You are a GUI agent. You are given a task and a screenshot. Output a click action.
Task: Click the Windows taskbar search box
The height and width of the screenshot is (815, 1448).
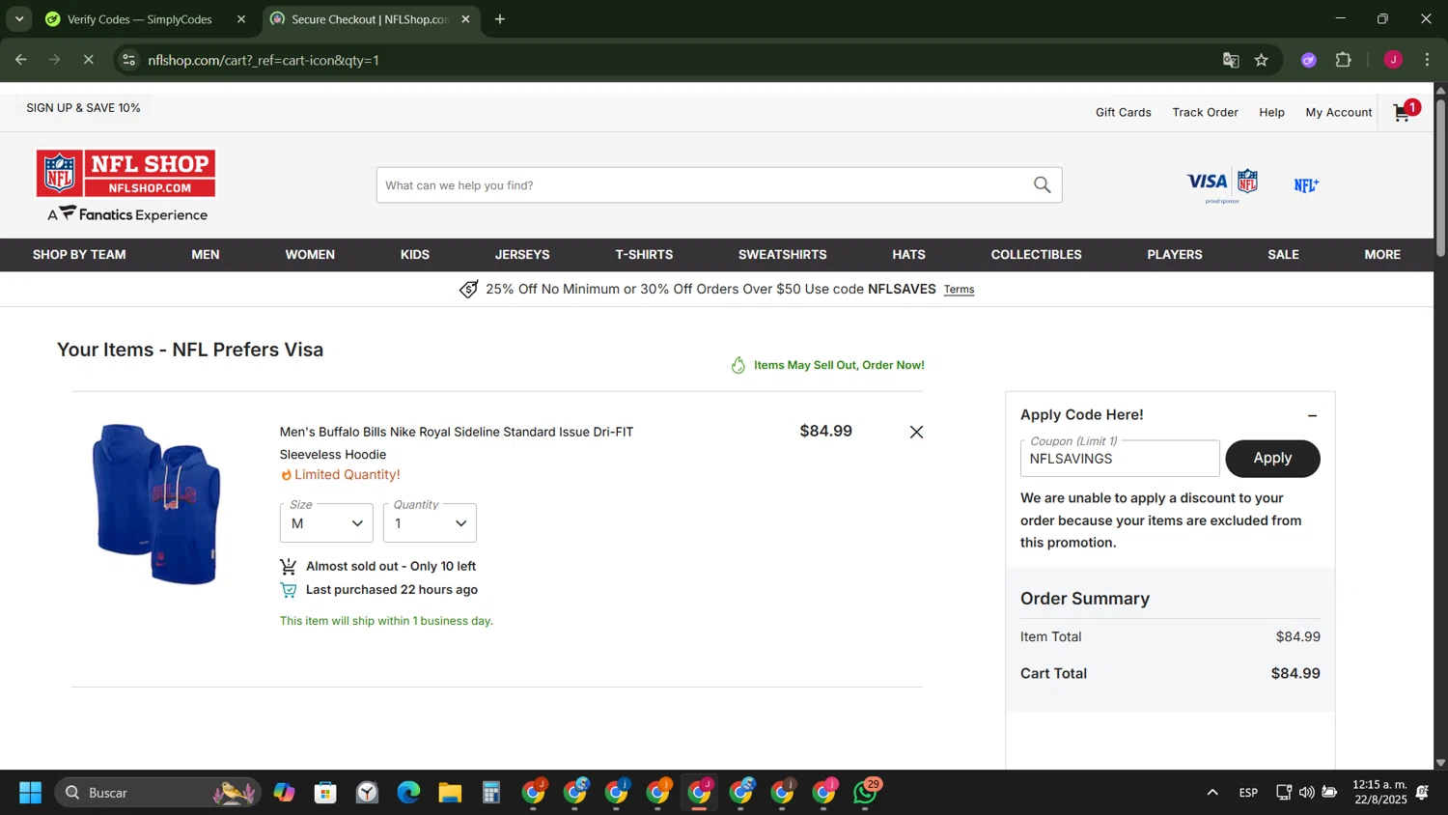(157, 793)
